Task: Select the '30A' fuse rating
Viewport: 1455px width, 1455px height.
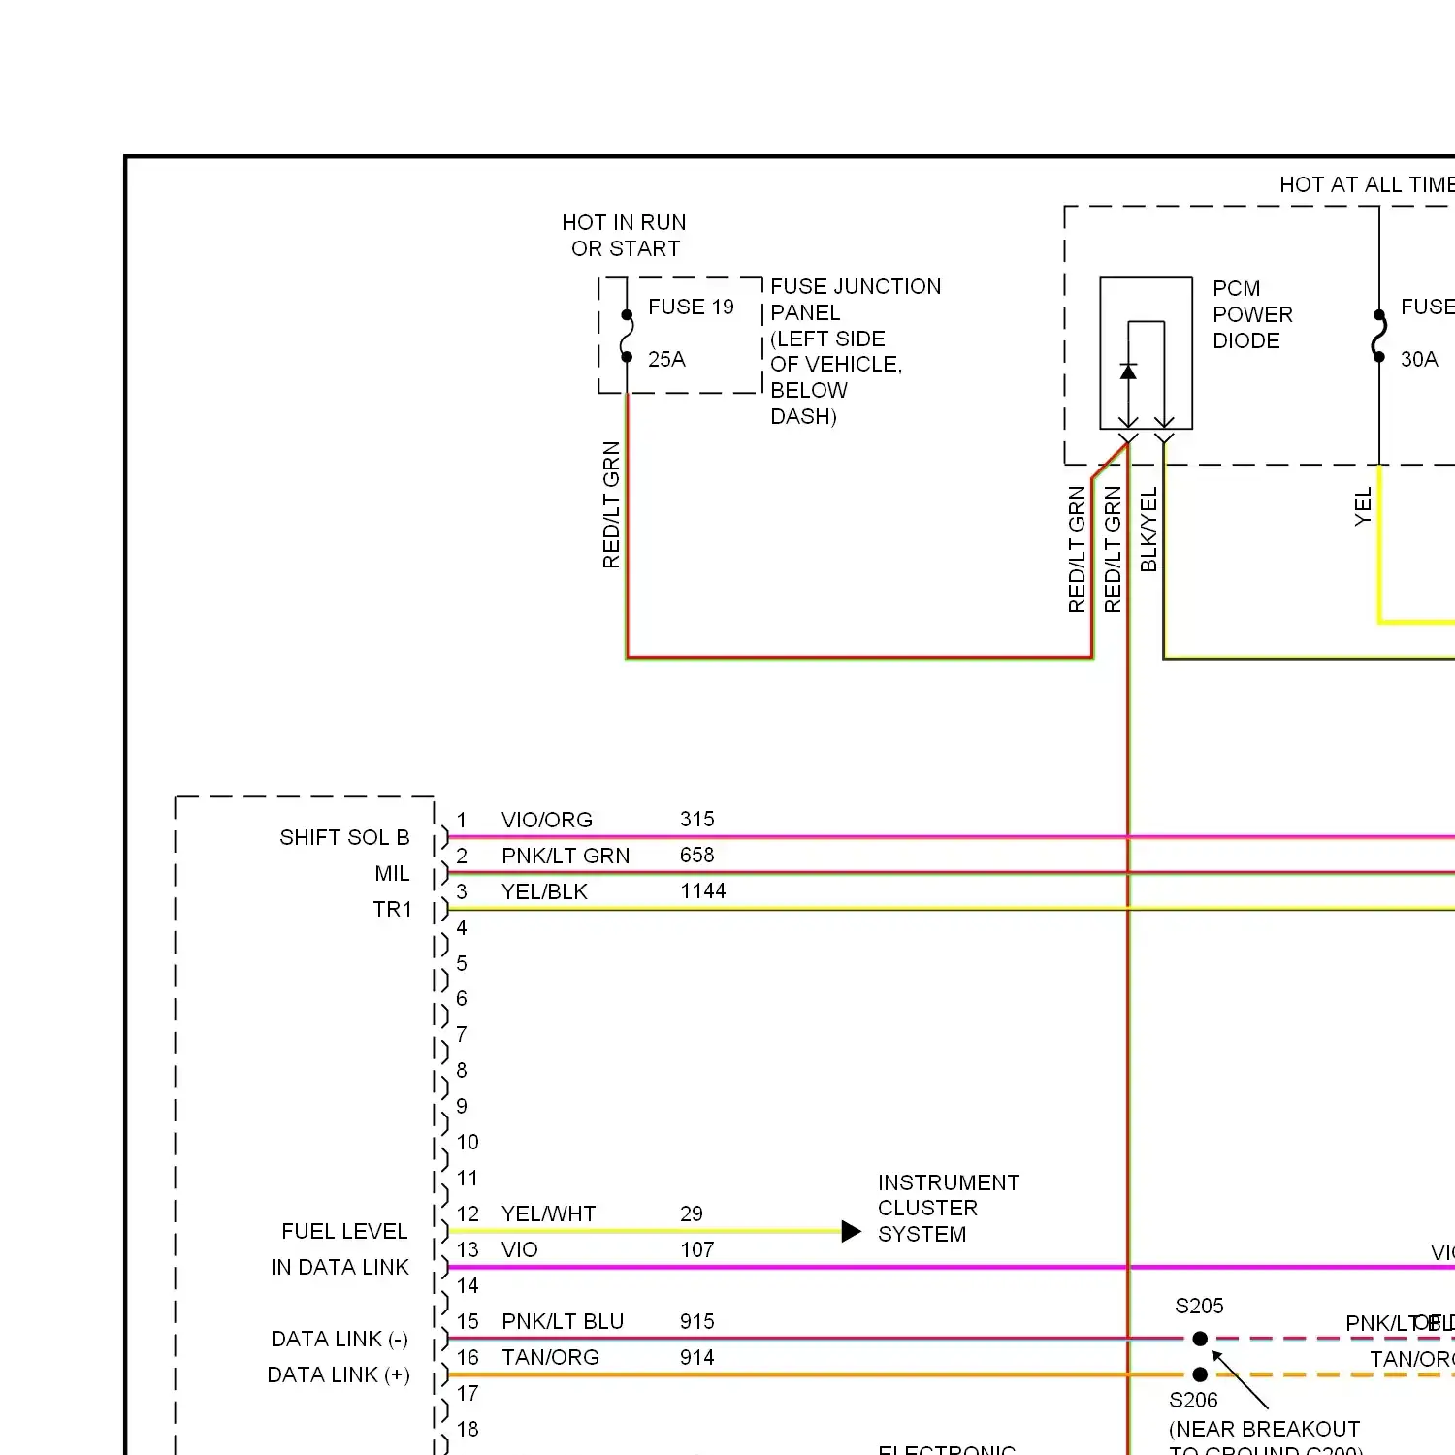Action: click(1419, 359)
